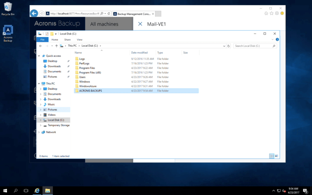Open the Recycle Bin desktop icon
The image size is (312, 195).
tap(8, 9)
